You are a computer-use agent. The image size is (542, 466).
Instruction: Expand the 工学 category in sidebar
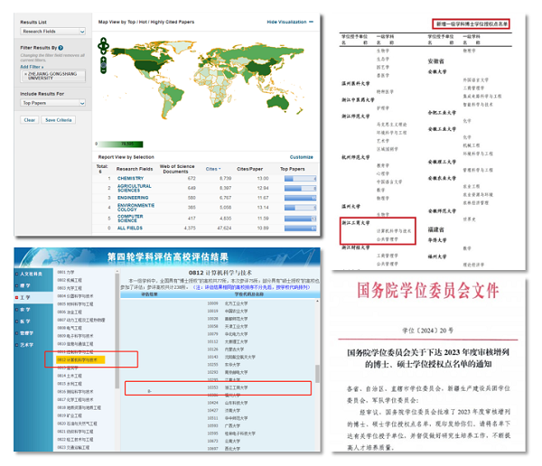[x=26, y=295]
